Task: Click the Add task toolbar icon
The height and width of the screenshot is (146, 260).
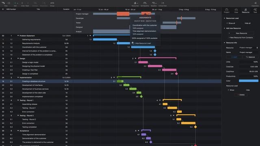Action: (15, 3)
